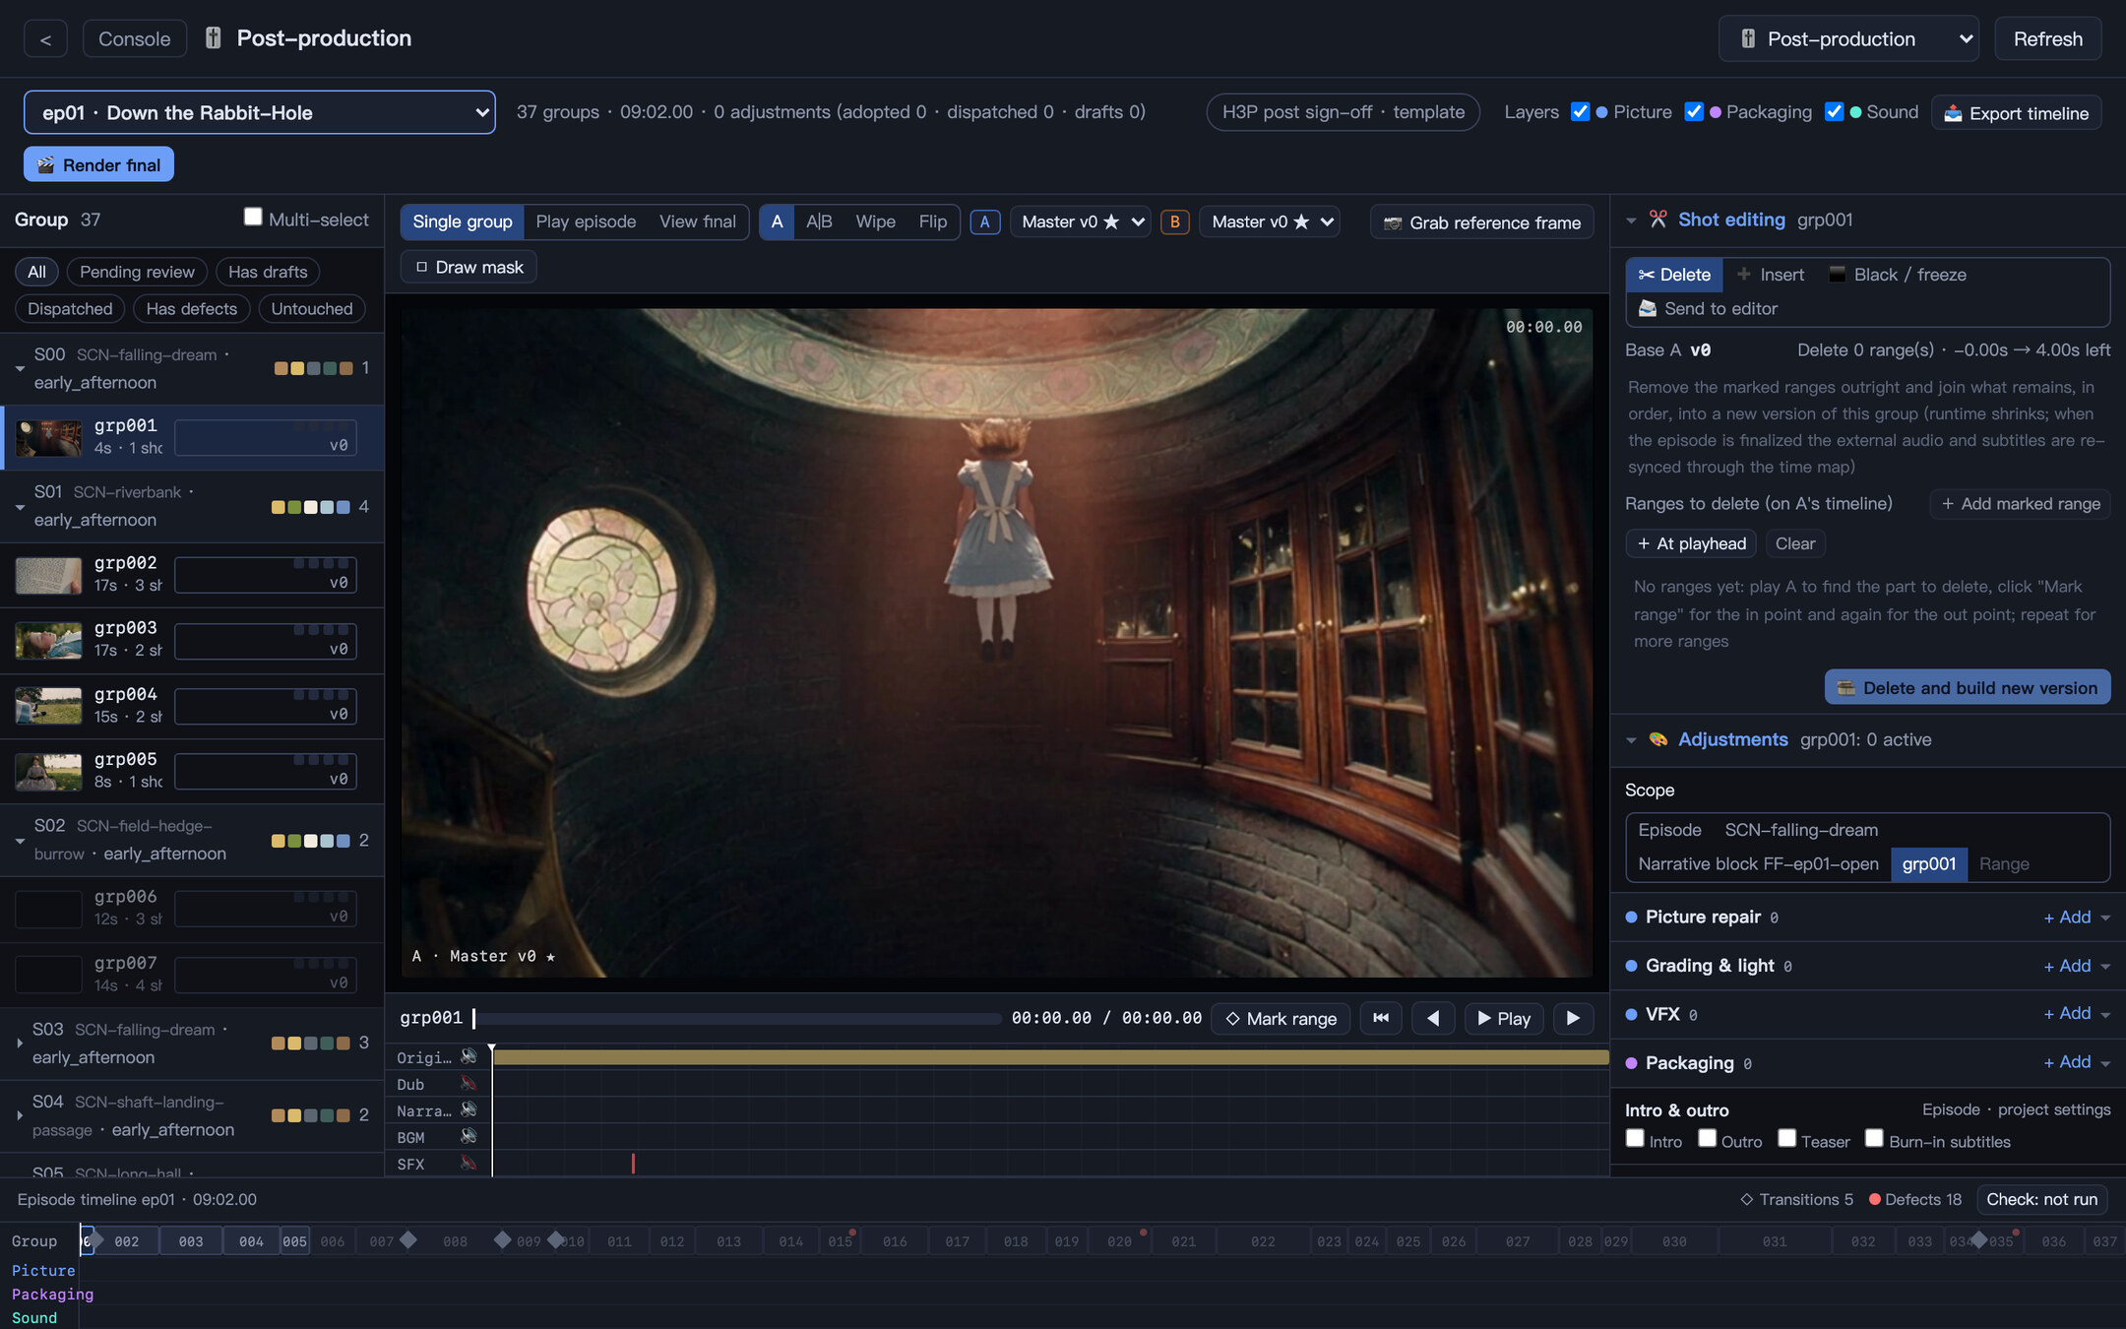Switch to View final tab
The width and height of the screenshot is (2126, 1329).
697,221
